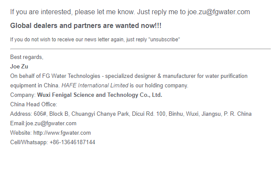Click the word "unsubscribe" in the notice
Screen dimensions: 280x173
point(164,40)
